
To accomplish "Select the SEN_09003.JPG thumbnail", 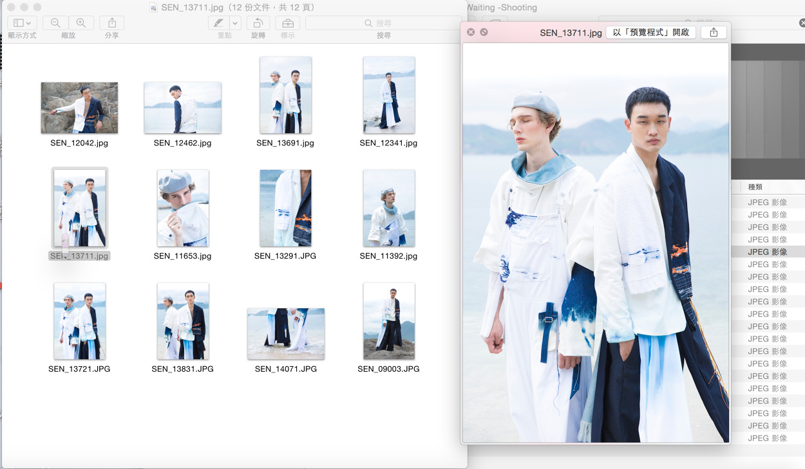I will click(x=389, y=321).
